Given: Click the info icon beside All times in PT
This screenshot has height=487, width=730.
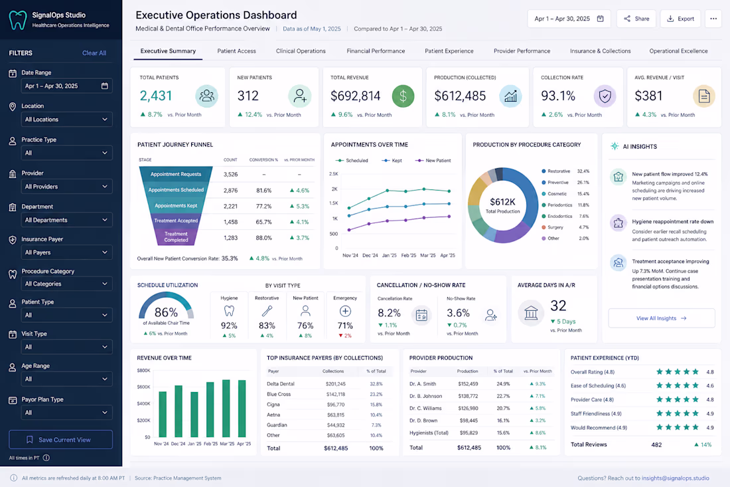Looking at the screenshot, I should pyautogui.click(x=46, y=458).
